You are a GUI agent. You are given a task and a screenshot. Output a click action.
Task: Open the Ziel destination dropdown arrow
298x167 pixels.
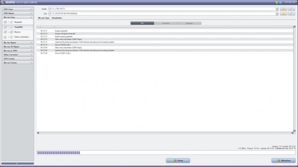tap(277, 14)
